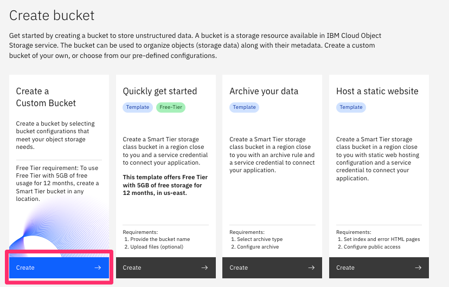
Task: Click the arrow icon on Host a static website's Create button
Action: click(418, 268)
